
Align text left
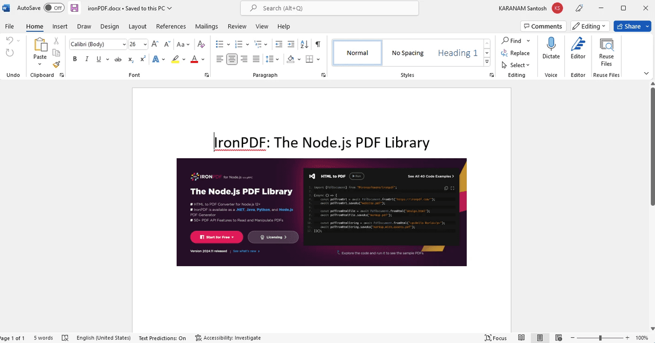(x=220, y=59)
